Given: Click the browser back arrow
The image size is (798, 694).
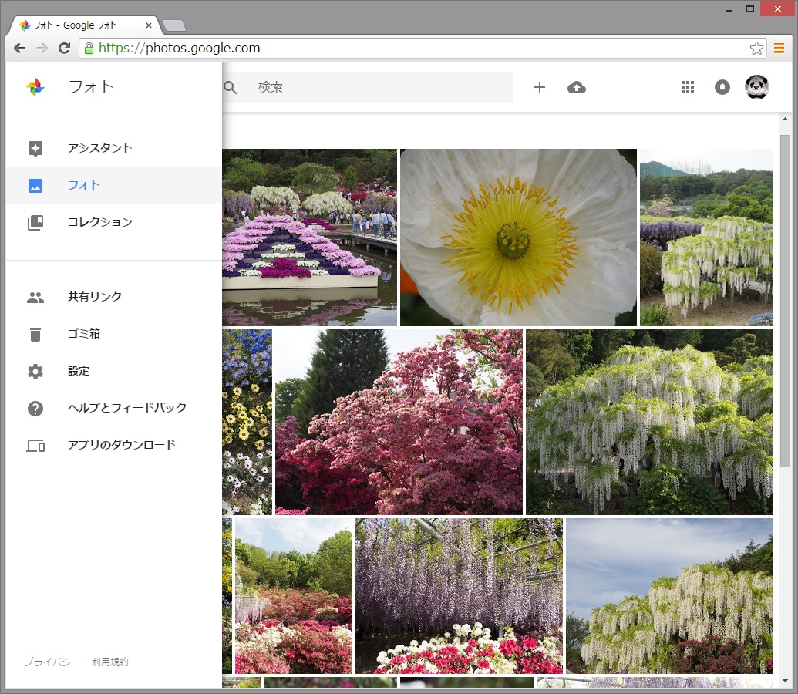Looking at the screenshot, I should [x=19, y=49].
